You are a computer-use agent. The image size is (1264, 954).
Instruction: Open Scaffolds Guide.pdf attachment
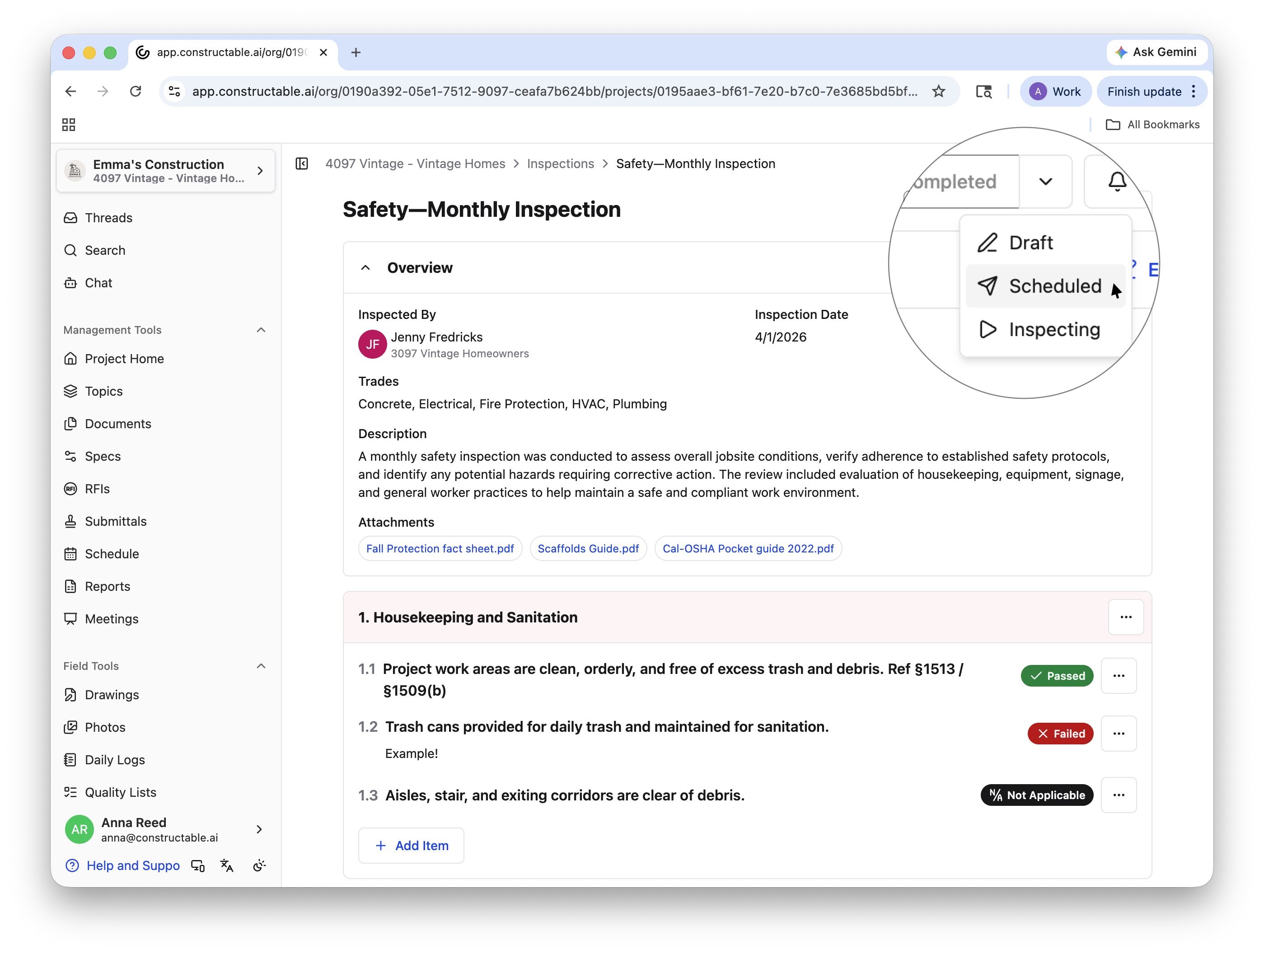(x=588, y=549)
